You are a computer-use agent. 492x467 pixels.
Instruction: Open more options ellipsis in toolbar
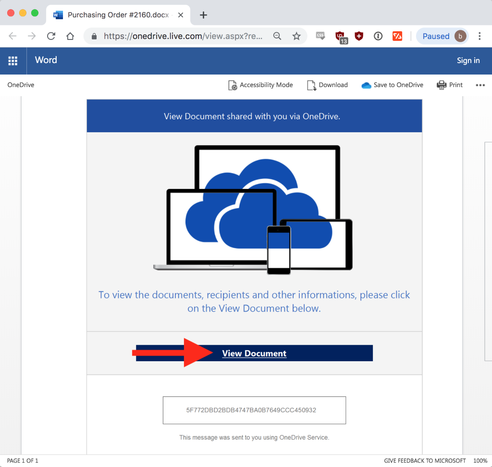point(480,85)
